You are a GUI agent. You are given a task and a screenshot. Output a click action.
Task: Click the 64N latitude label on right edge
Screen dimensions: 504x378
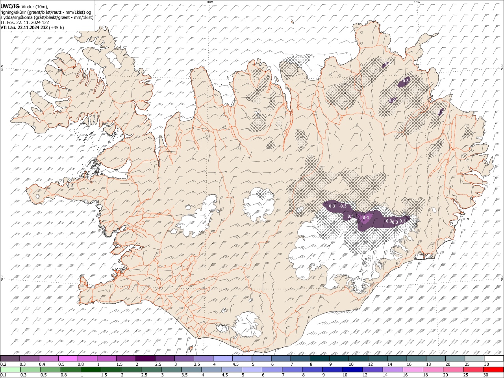[502, 278]
